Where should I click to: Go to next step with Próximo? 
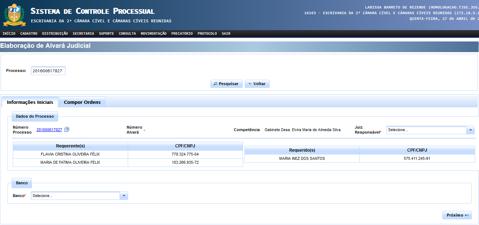(x=457, y=215)
